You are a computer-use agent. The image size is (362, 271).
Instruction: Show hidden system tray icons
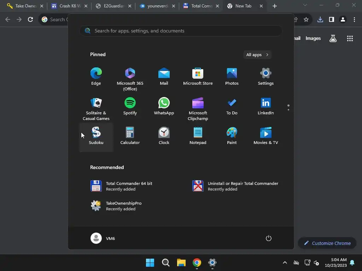tap(285, 263)
